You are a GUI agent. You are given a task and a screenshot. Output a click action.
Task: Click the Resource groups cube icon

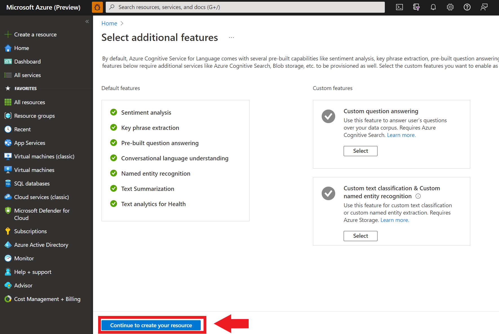8,116
